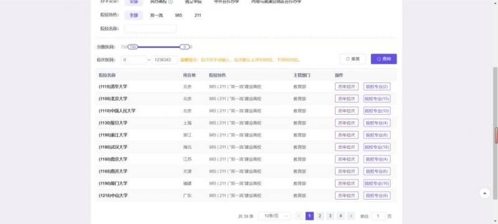
Task: Click the back-to-top arrow button
Action: click(x=485, y=193)
